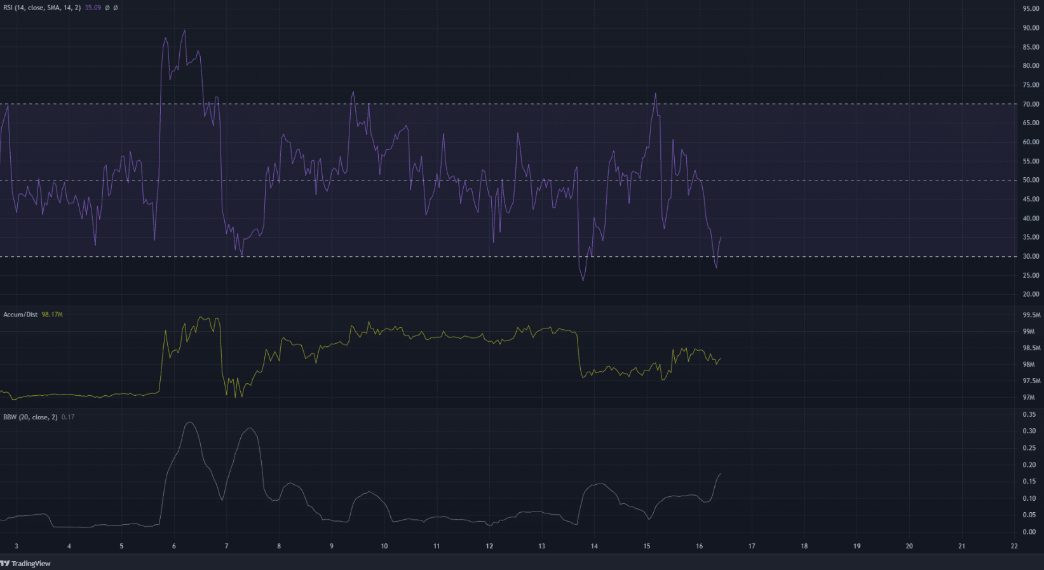This screenshot has width=1044, height=570.
Task: Click 0.05 on the BBW scale
Action: click(1029, 515)
